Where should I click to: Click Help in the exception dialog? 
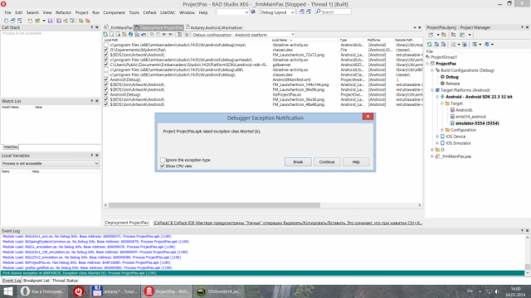[x=356, y=162]
